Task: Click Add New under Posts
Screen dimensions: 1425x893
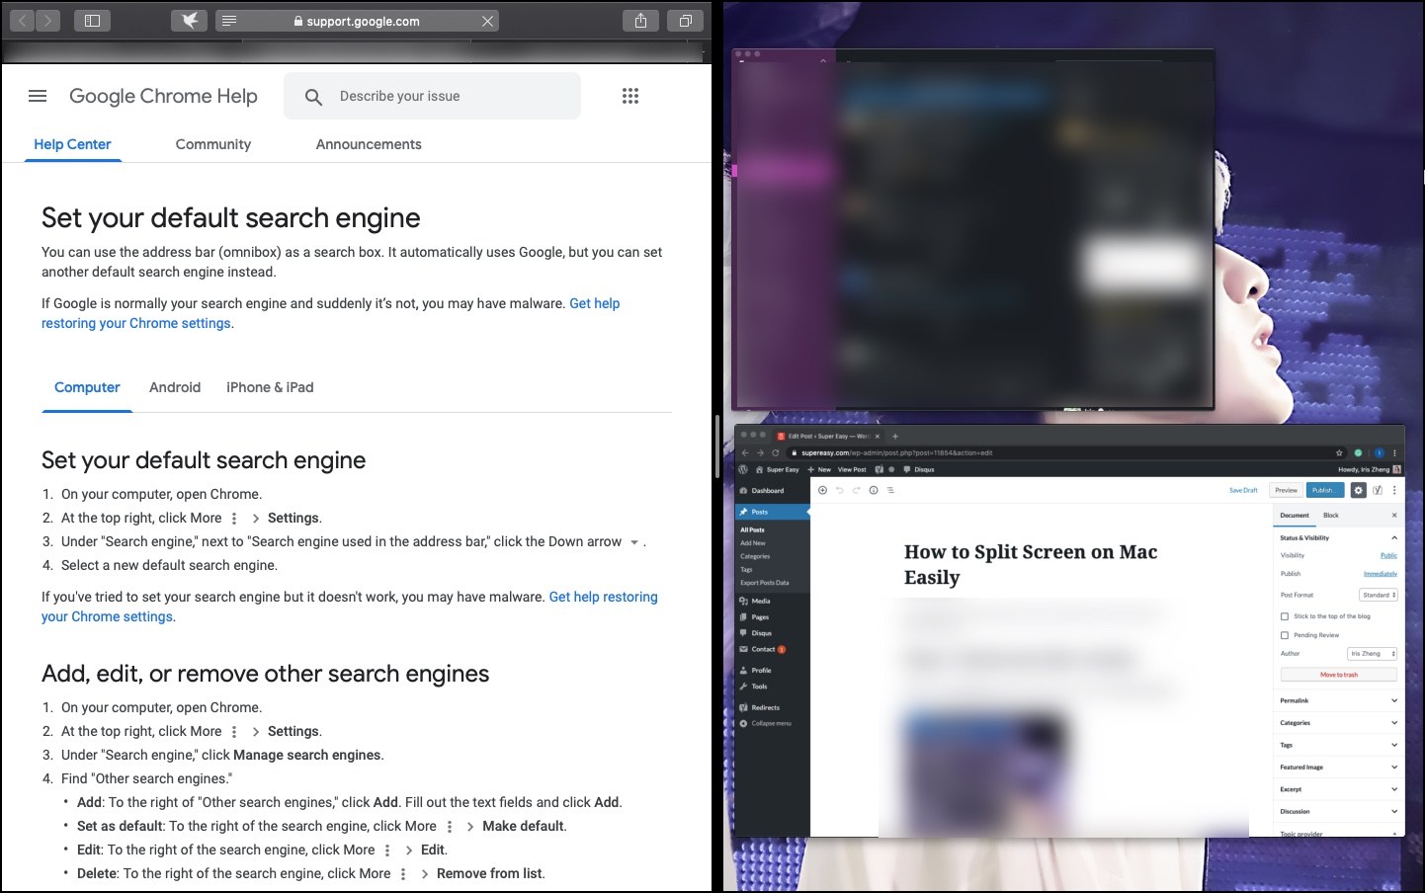Action: (x=753, y=543)
